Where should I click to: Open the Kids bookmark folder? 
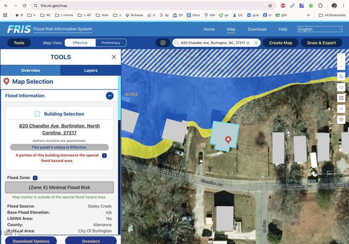pyautogui.click(x=102, y=15)
